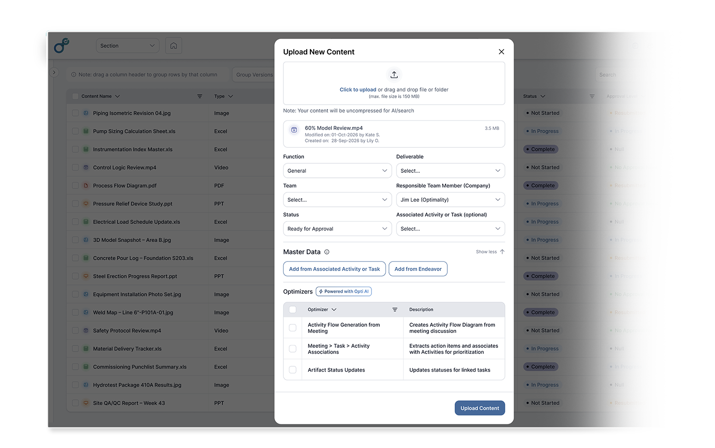This screenshot has width=715, height=448.
Task: Click Complete status of Instrumentation Index Master.xls
Action: click(541, 149)
